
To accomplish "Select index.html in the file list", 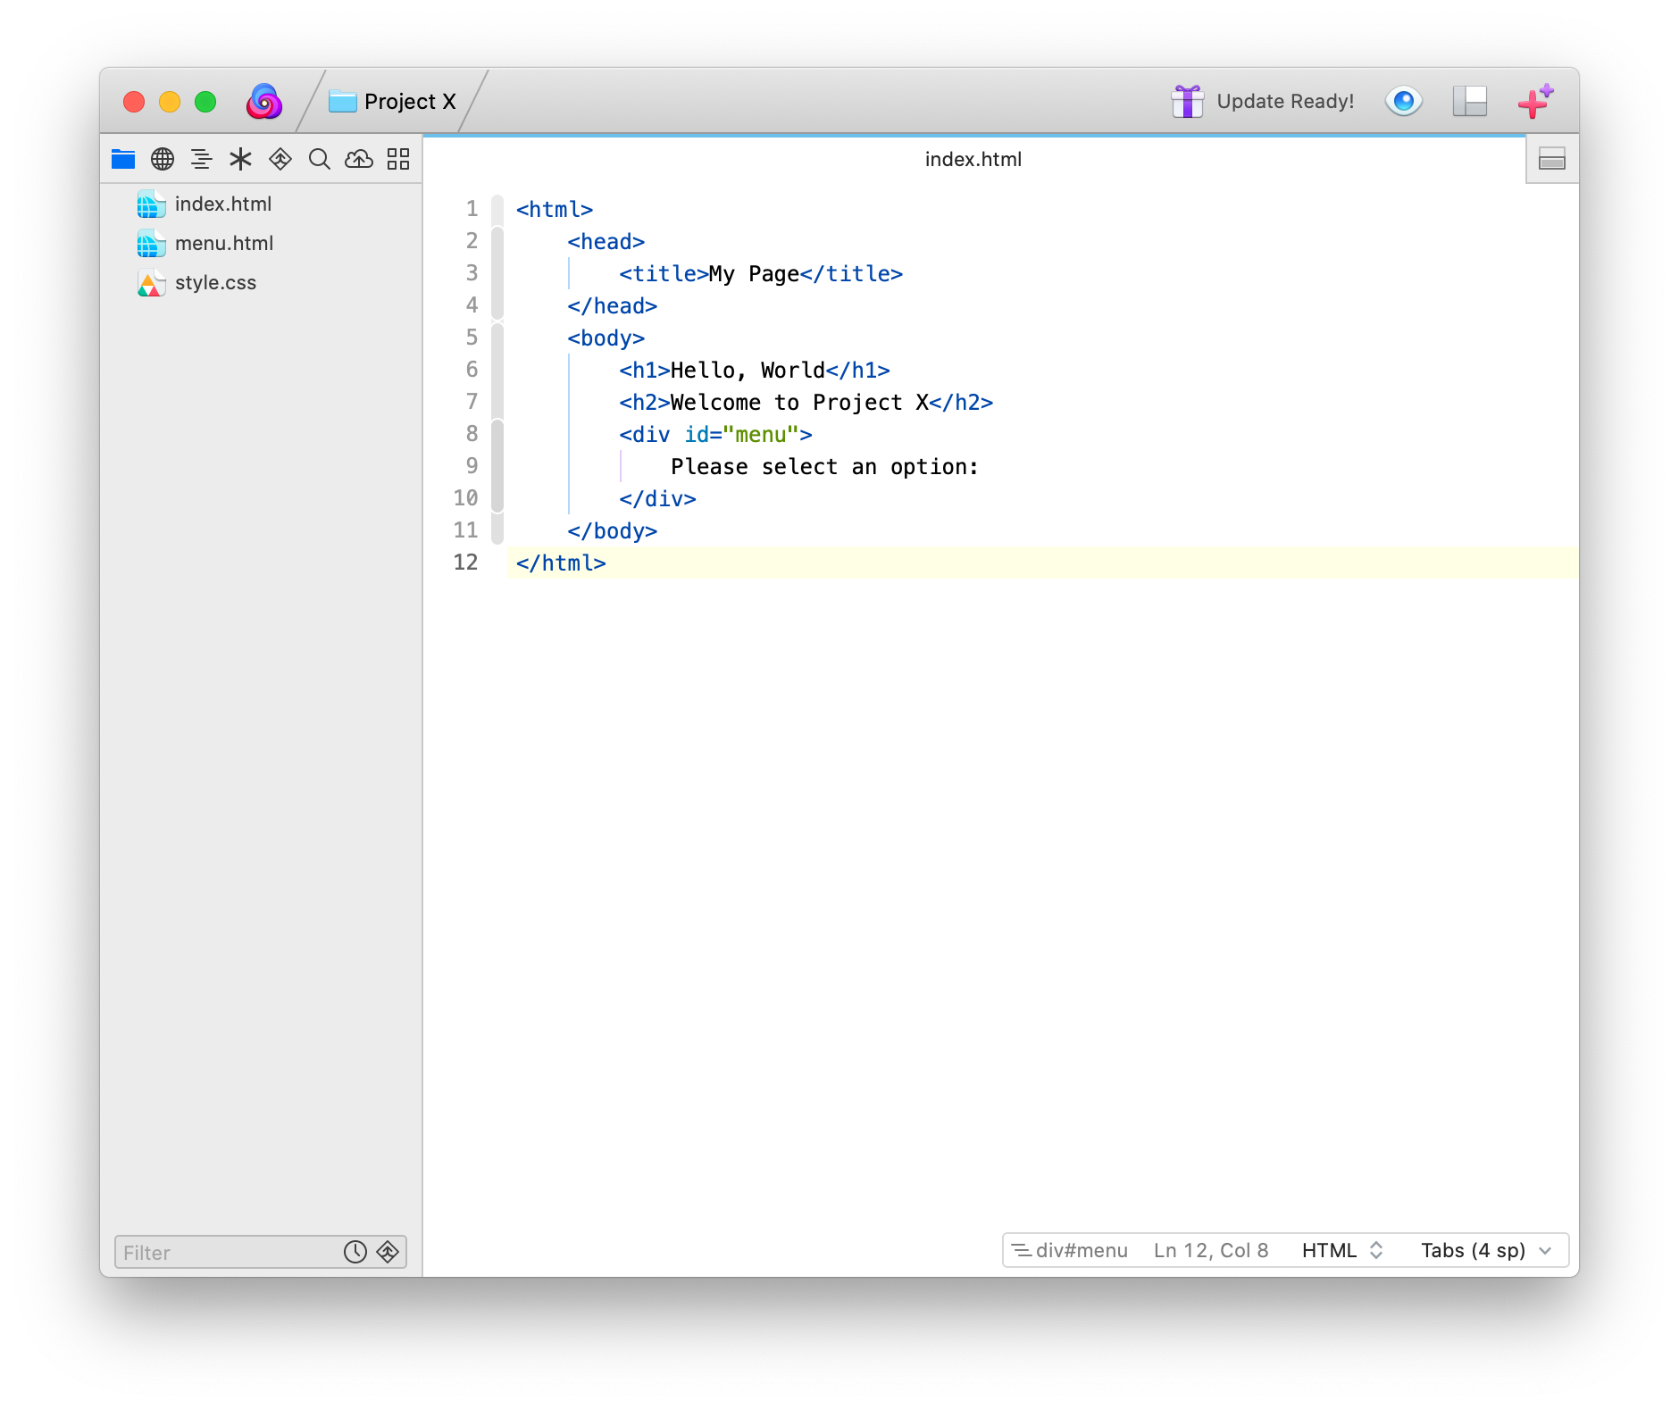I will tap(261, 204).
